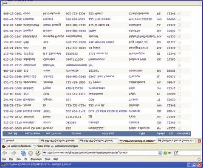Sort by the phone column header
Viewport: 203px width, 168px height.
click(76, 133)
